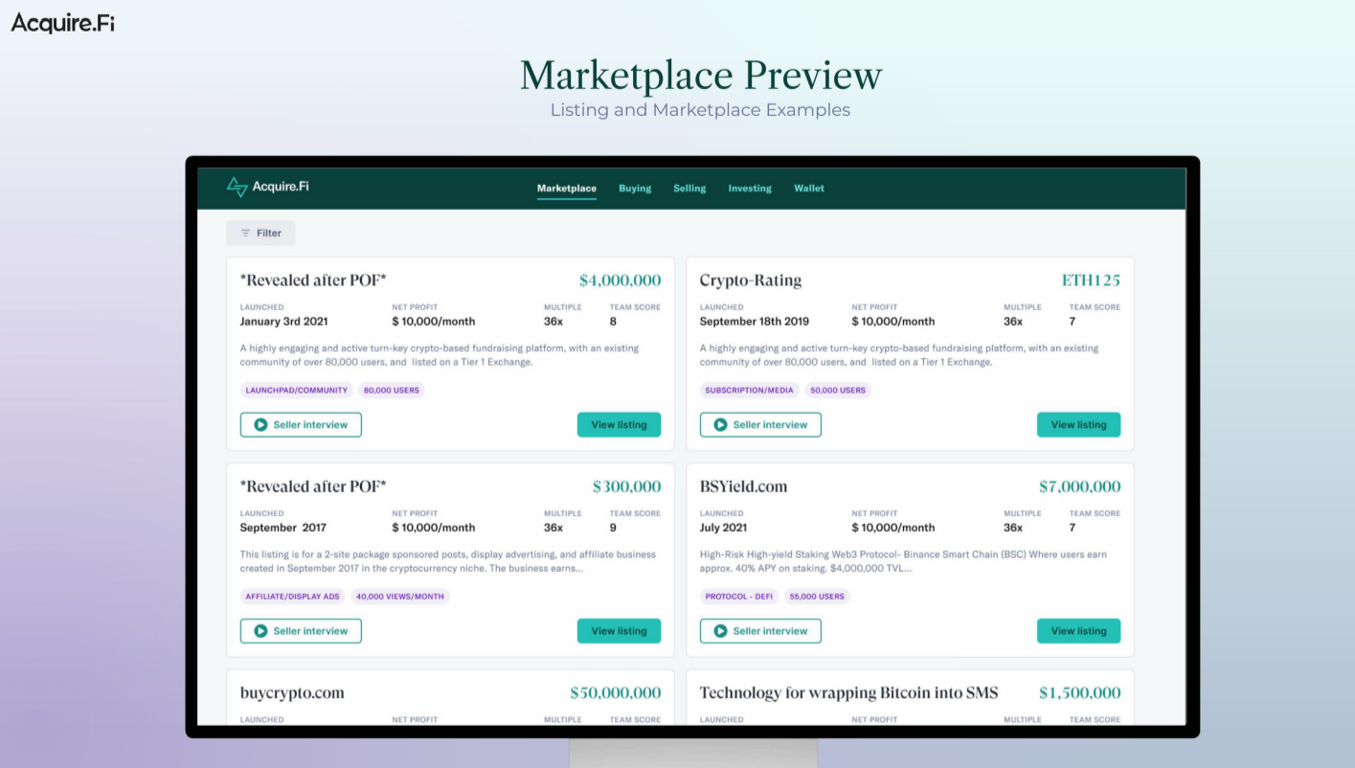Click the $300,000 price
The width and height of the screenshot is (1355, 768).
tap(626, 486)
